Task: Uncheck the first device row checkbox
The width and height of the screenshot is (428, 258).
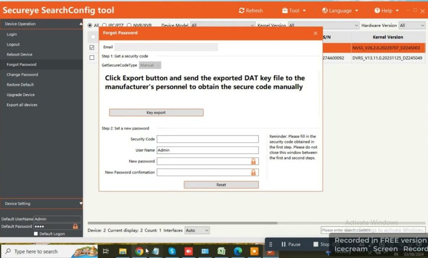Action: 92,48
